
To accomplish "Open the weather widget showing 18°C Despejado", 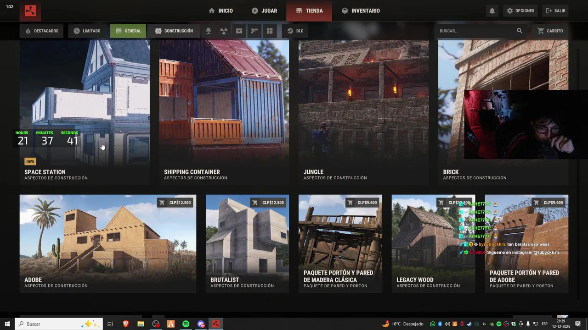I will pyautogui.click(x=403, y=324).
